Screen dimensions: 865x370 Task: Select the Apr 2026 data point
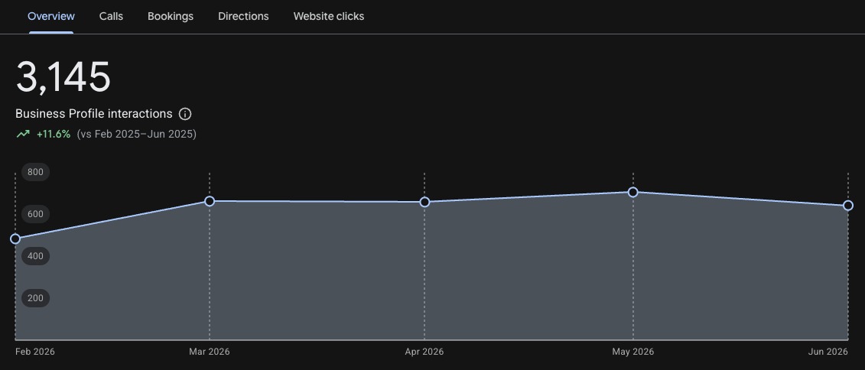pos(424,202)
